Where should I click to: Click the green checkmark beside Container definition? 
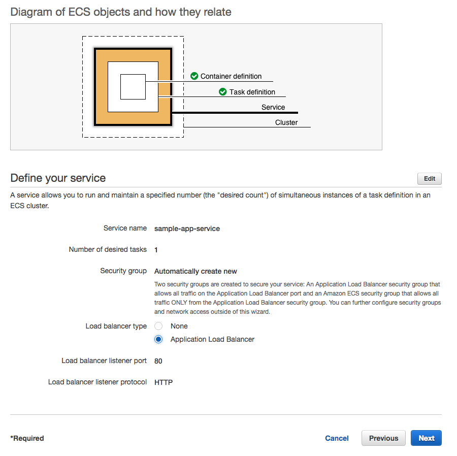tap(194, 76)
